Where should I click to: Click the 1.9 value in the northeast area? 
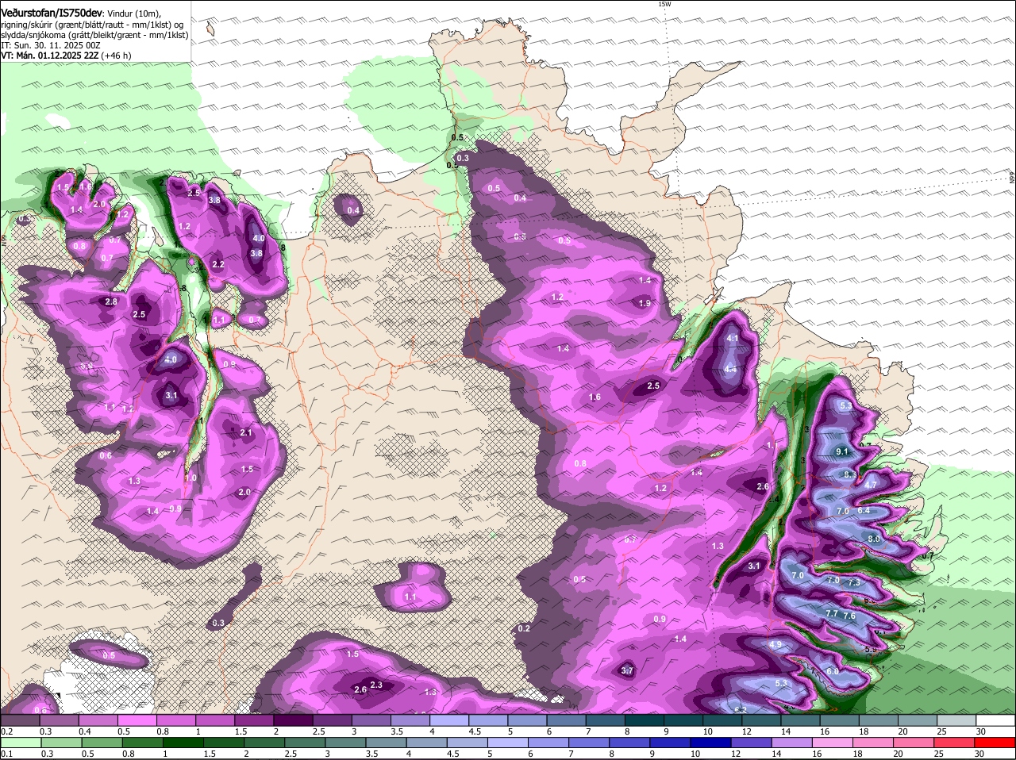pyautogui.click(x=645, y=303)
